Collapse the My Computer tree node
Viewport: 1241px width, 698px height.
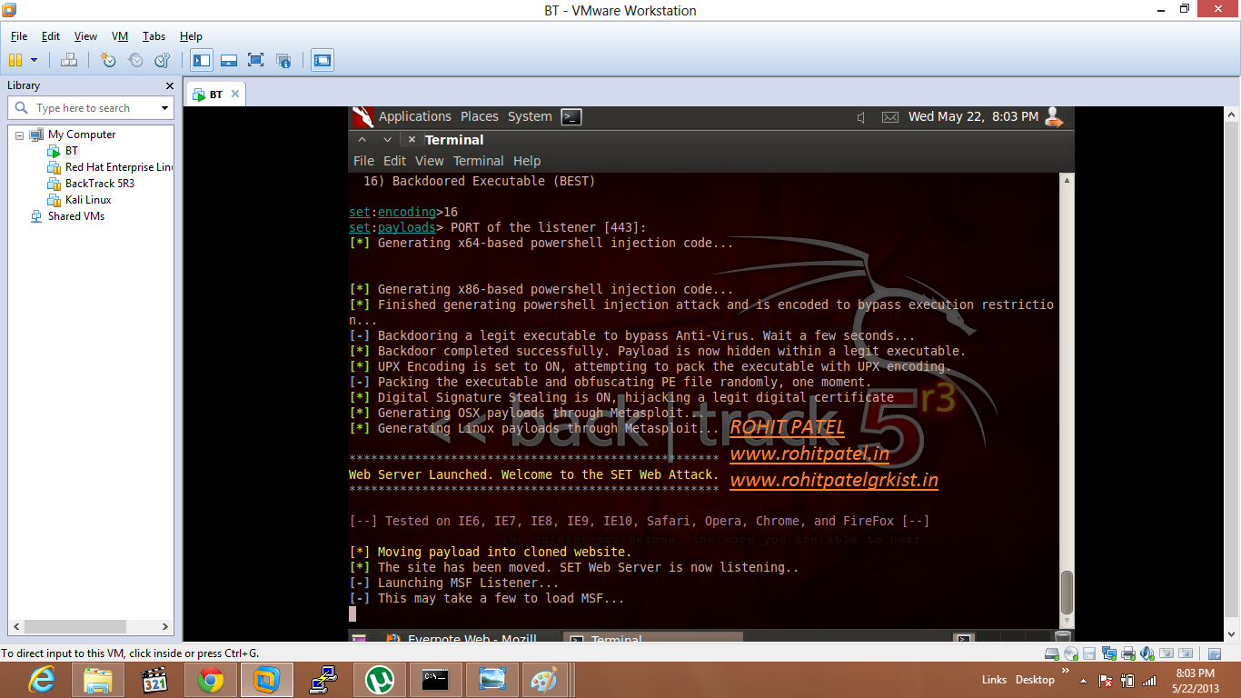pos(20,135)
